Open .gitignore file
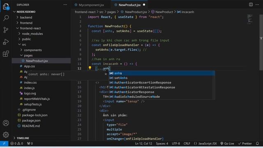This screenshot has height=148, width=263. [41, 110]
